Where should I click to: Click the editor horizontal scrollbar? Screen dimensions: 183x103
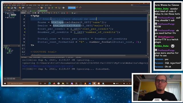coord(78,55)
